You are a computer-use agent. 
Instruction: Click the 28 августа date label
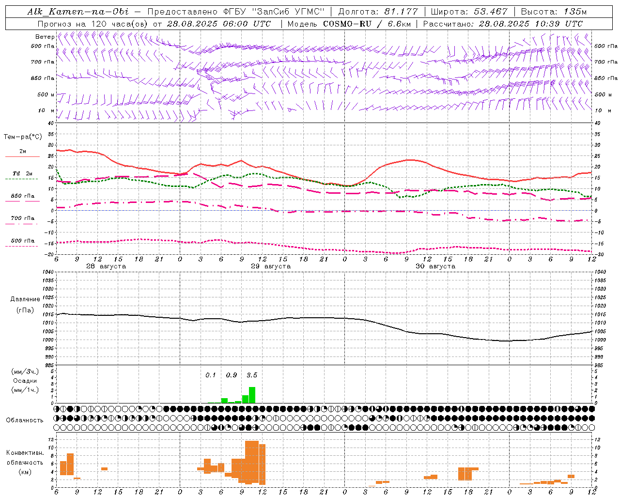[x=106, y=266]
